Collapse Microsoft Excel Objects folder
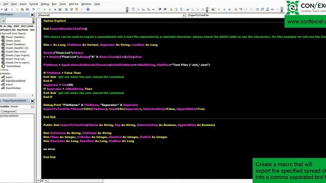This screenshot has height=183, width=326. click(13, 34)
